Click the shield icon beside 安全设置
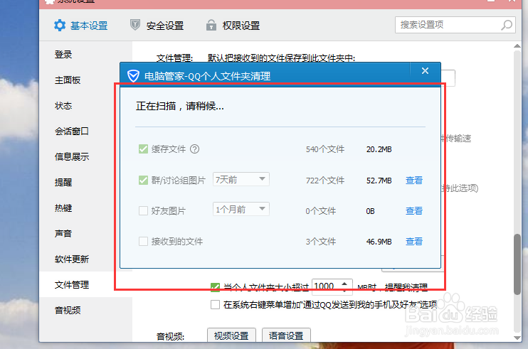Image resolution: width=528 pixels, height=349 pixels. 135,25
